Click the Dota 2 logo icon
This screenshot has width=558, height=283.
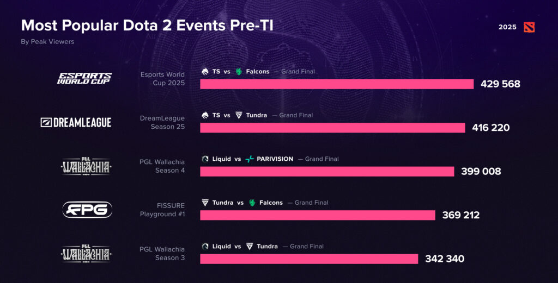tap(529, 27)
